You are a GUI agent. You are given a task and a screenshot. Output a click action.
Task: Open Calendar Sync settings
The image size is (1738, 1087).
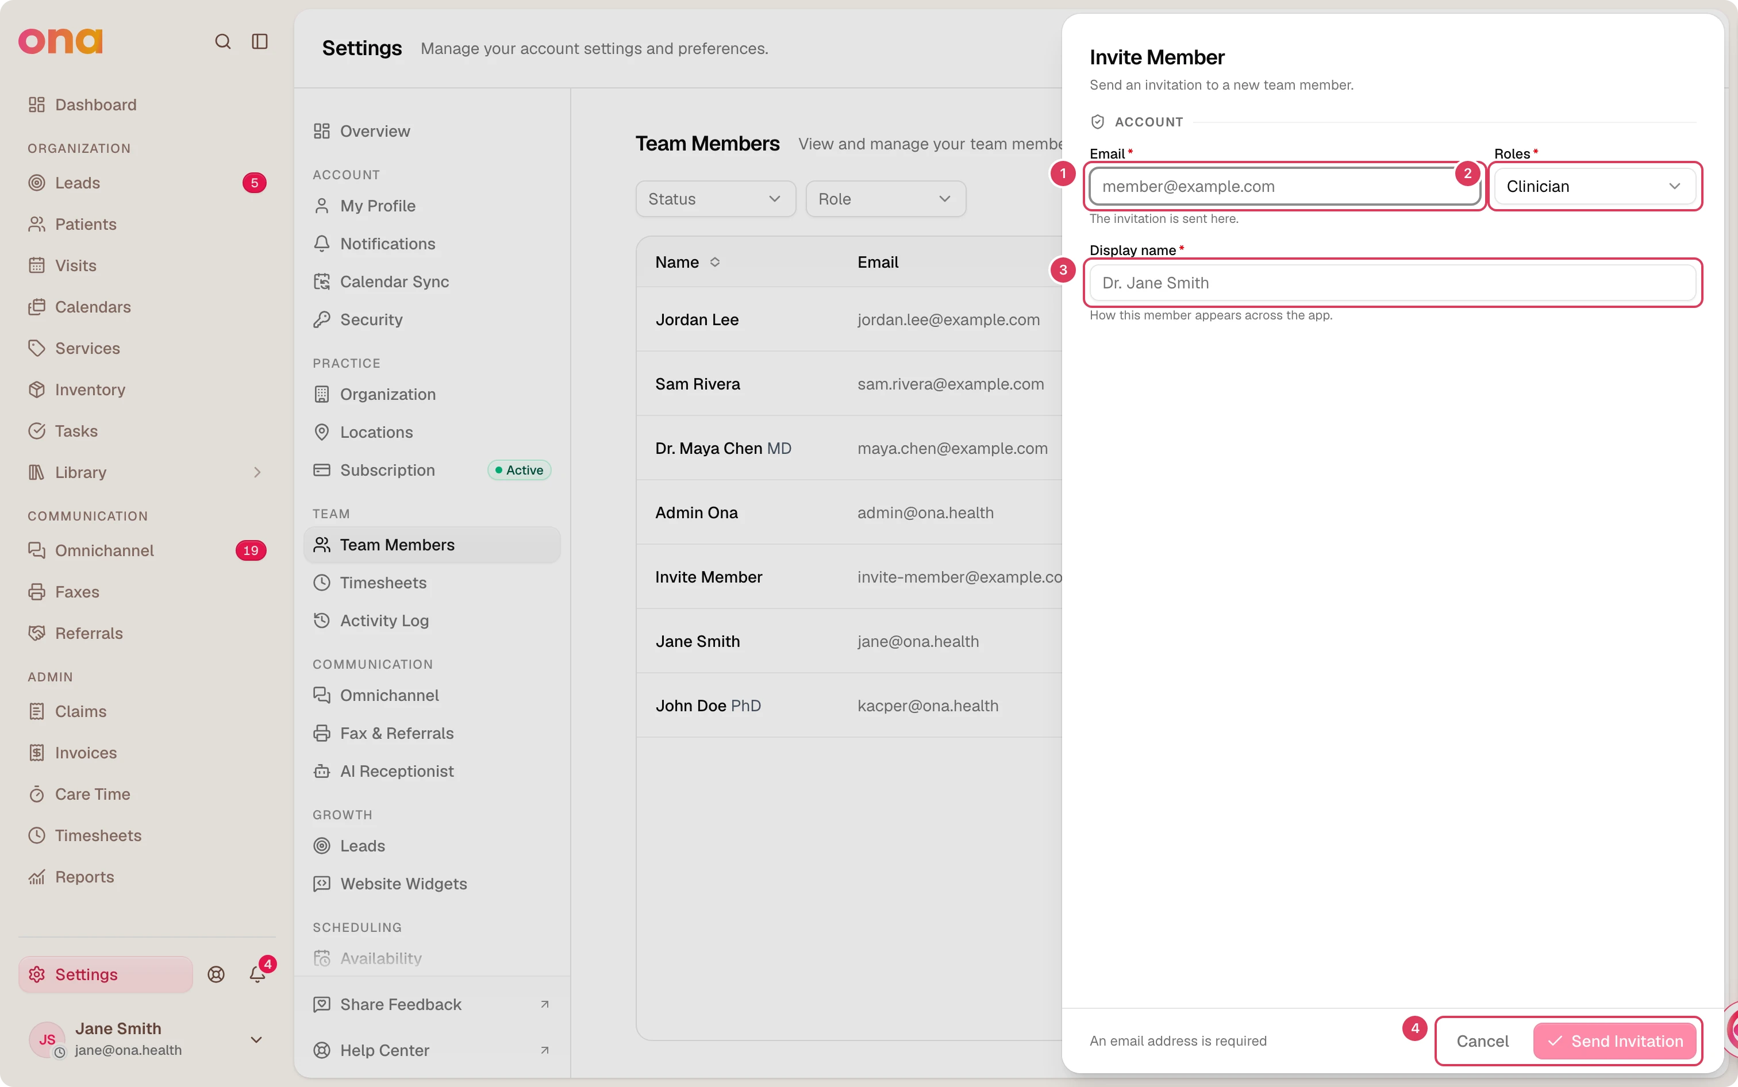pos(432,282)
